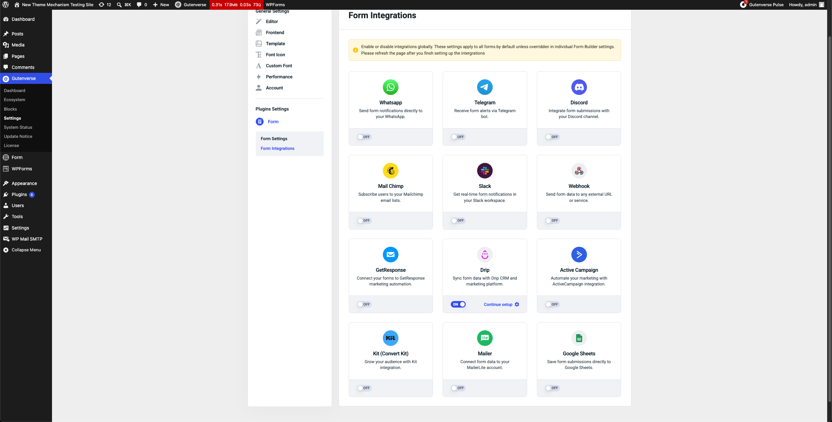832x422 pixels.
Task: Open Pages in the admin sidebar
Action: pos(26,56)
